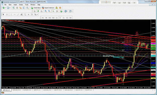Zoom out on the chart
The width and height of the screenshot is (157, 95).
[x=49, y=11]
